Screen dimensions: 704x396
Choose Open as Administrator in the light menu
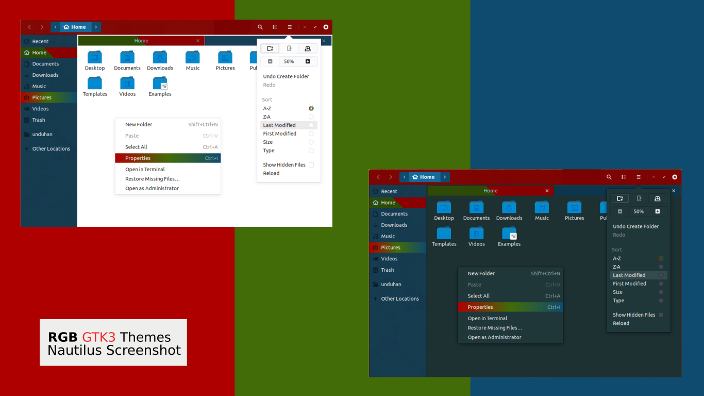168,188
